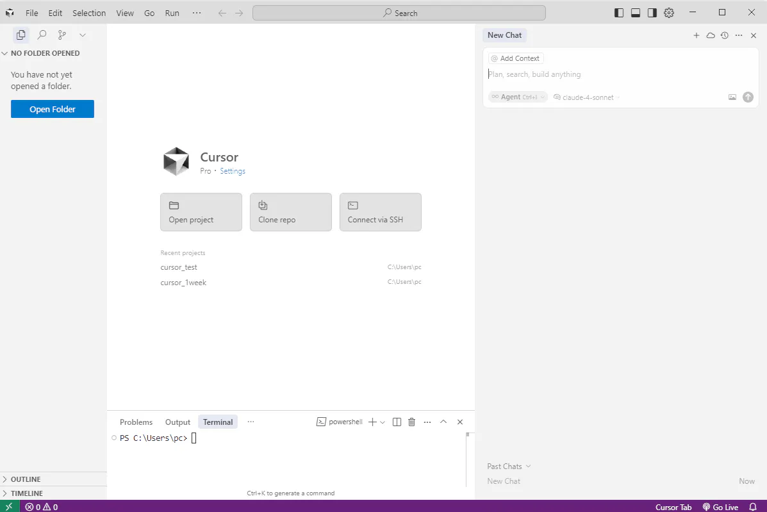This screenshot has height=512, width=767.
Task: Attach an image with picture icon
Action: pyautogui.click(x=732, y=97)
